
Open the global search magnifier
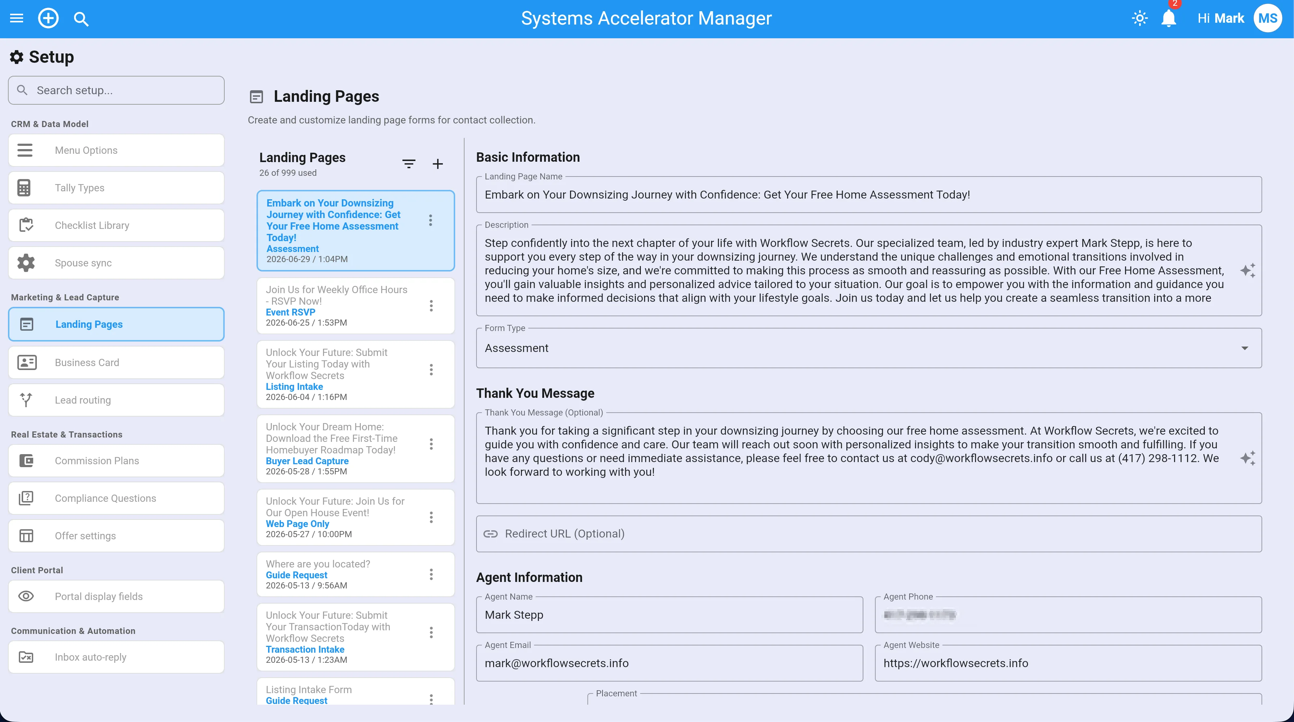coord(81,19)
